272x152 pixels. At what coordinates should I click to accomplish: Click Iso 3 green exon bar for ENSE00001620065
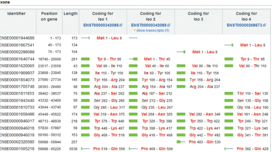click(x=181, y=66)
